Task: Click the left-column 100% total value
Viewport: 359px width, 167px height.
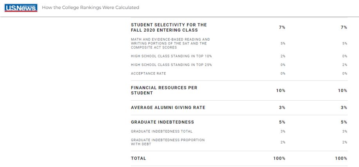Action: pos(279,158)
